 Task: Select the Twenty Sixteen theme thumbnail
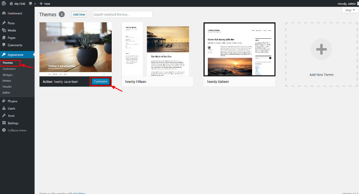[239, 49]
